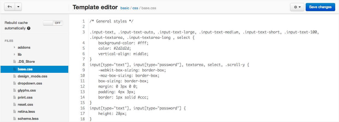Click the base.css file icon

[15, 69]
